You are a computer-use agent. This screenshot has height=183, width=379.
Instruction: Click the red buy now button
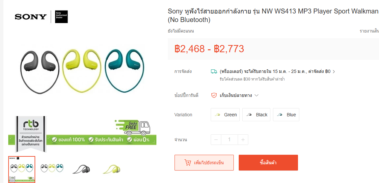point(268,163)
